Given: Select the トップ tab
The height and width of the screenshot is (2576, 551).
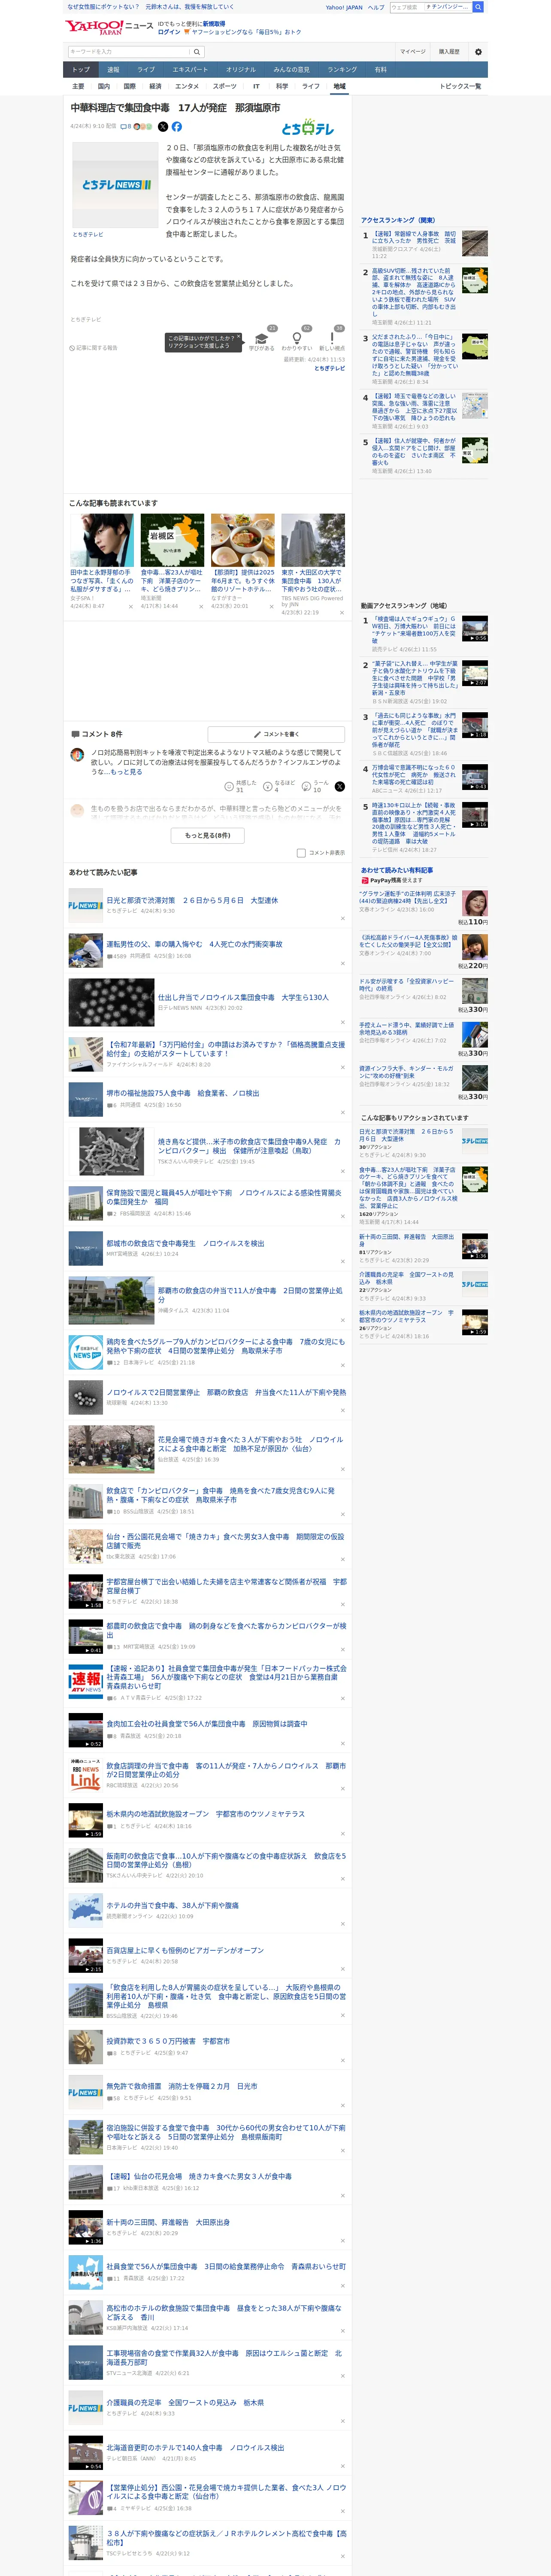Looking at the screenshot, I should click(81, 70).
